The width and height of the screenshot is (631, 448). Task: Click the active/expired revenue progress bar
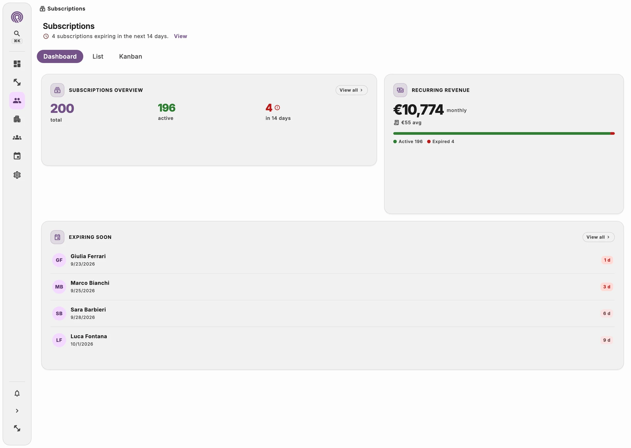coord(504,134)
